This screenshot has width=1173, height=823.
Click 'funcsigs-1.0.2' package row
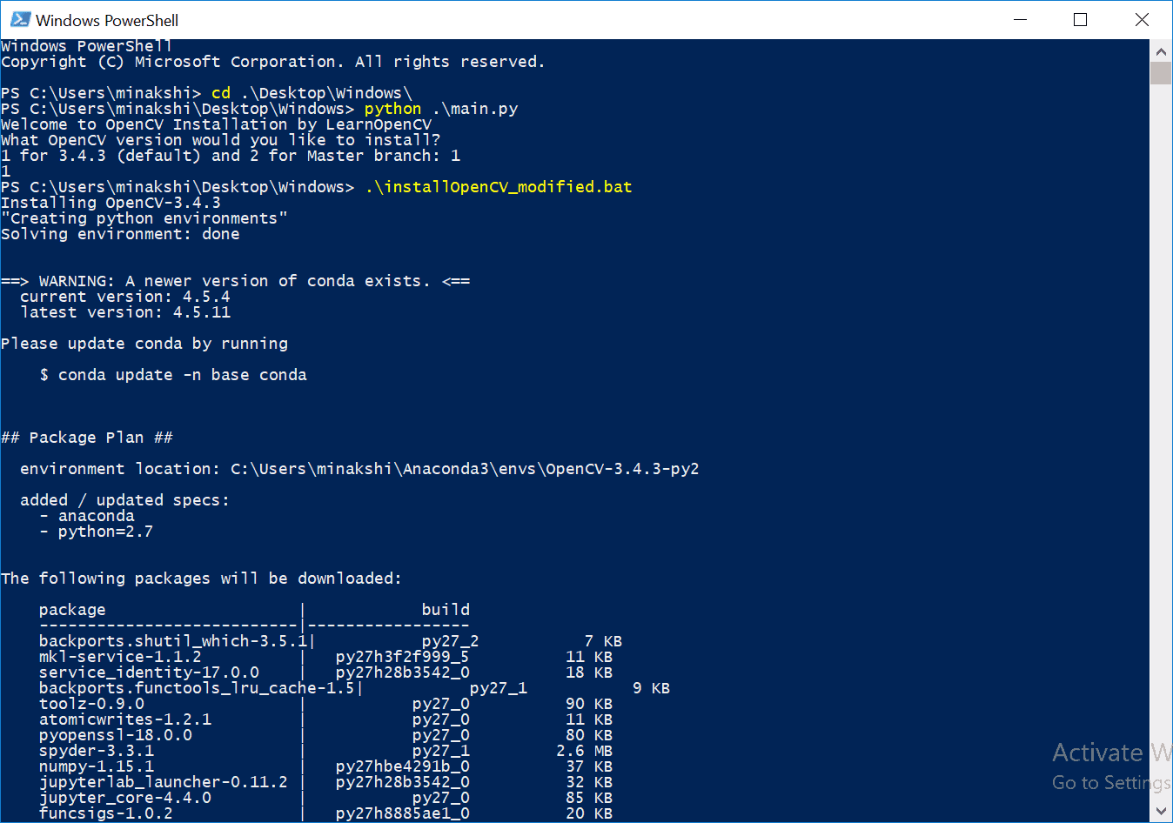click(325, 813)
